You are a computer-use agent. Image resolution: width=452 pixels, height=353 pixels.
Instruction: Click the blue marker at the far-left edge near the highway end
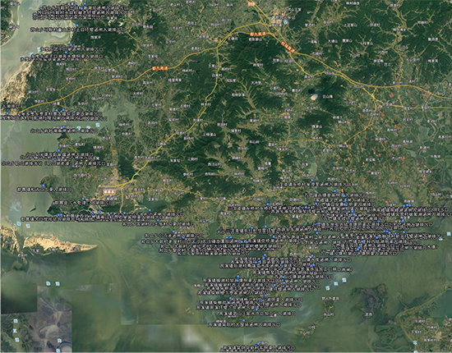7,113
